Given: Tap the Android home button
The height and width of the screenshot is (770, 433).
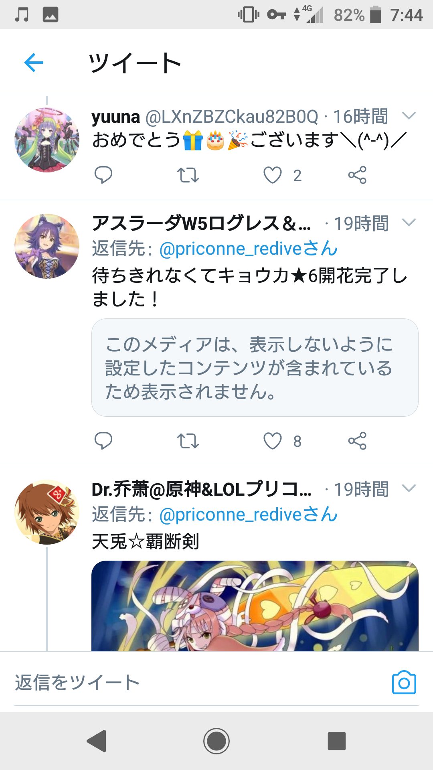Looking at the screenshot, I should [x=216, y=741].
